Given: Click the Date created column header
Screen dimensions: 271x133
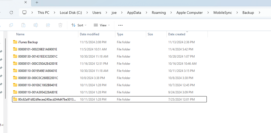Looking at the screenshot, I should pyautogui.click(x=176, y=34).
